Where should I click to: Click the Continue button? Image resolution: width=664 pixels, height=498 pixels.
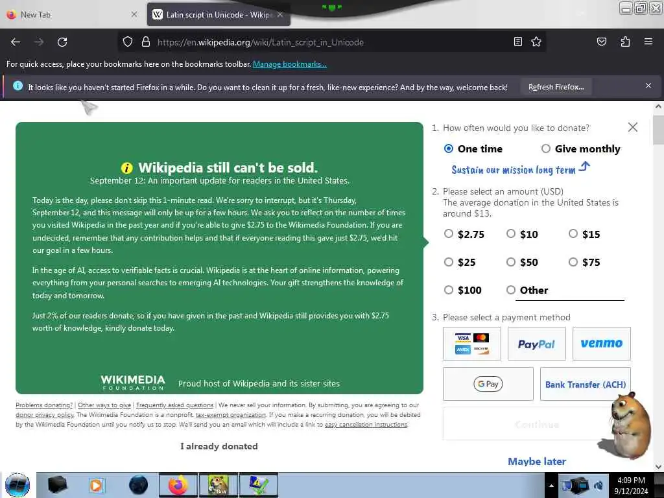(x=536, y=424)
